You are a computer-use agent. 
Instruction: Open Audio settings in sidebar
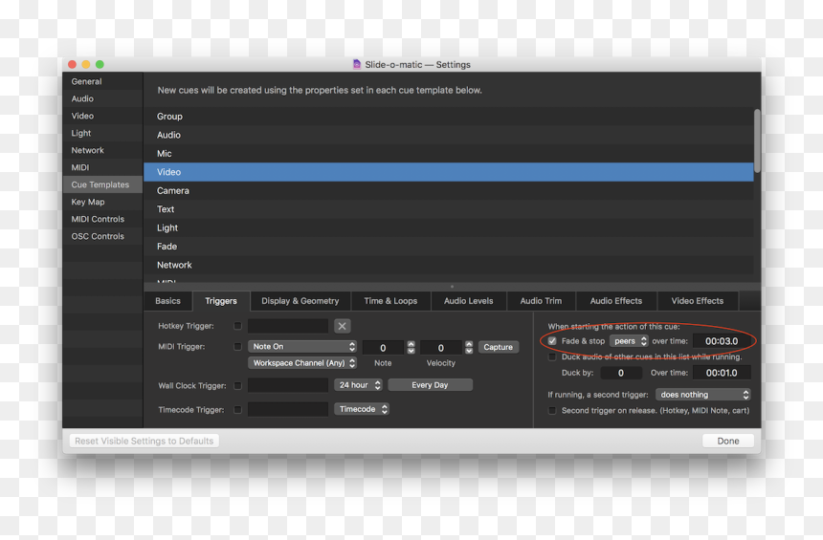[102, 98]
